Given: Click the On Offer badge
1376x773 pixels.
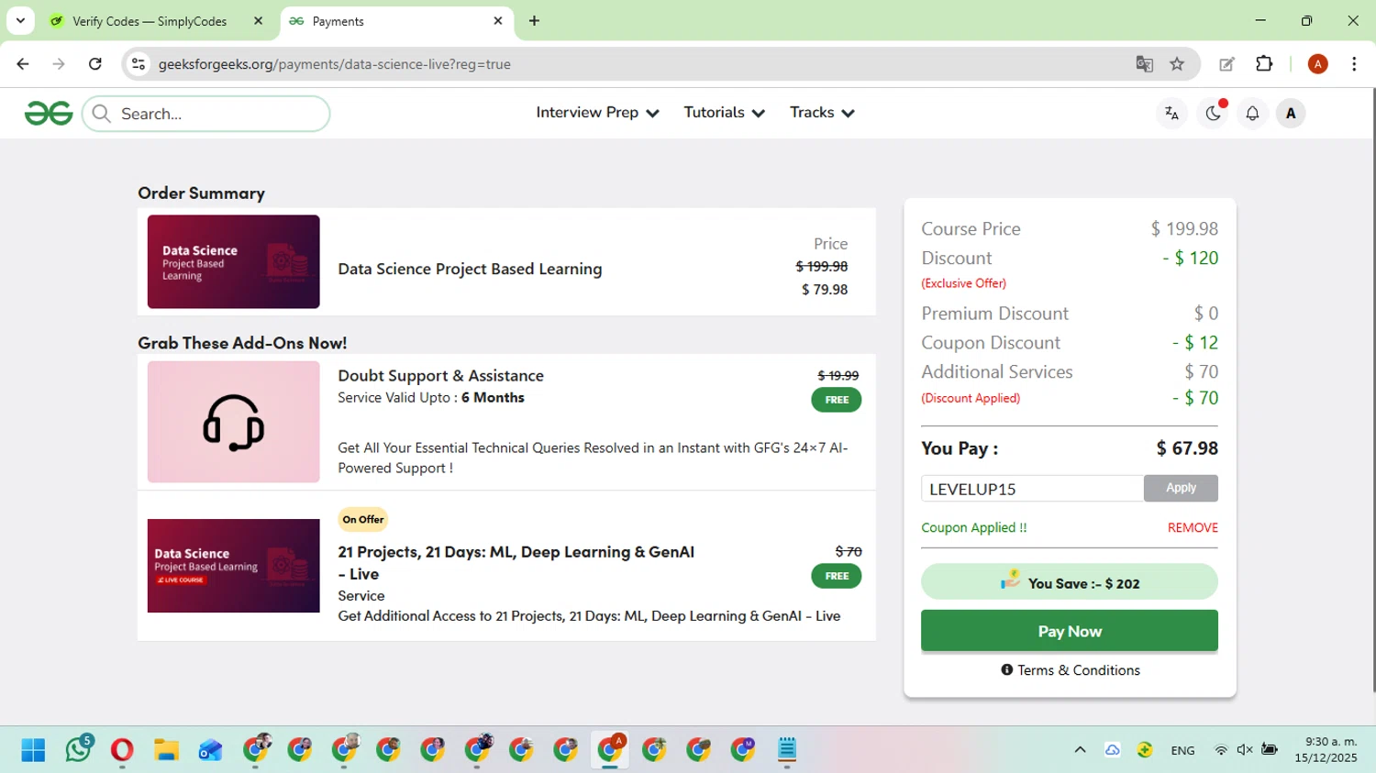Looking at the screenshot, I should pyautogui.click(x=363, y=520).
